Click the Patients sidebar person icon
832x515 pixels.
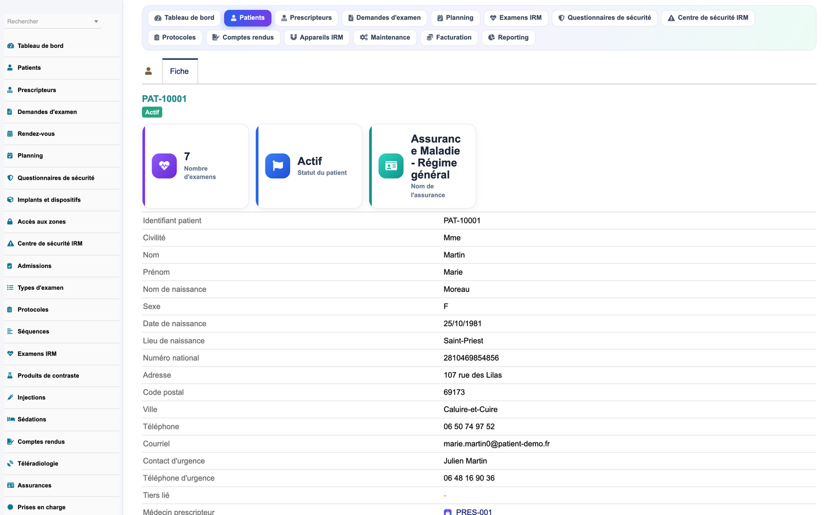(10, 68)
